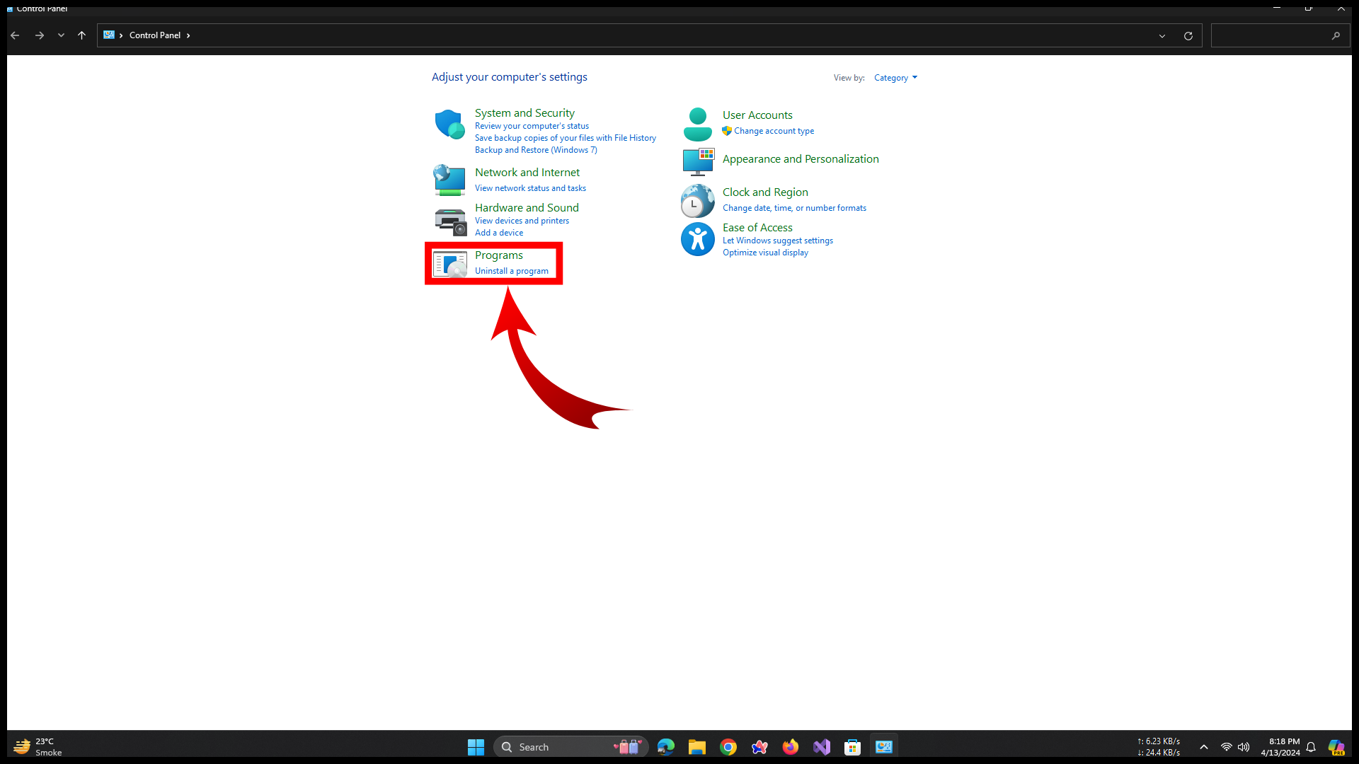The image size is (1359, 764).
Task: Click the System and Security shield icon
Action: coord(449,125)
